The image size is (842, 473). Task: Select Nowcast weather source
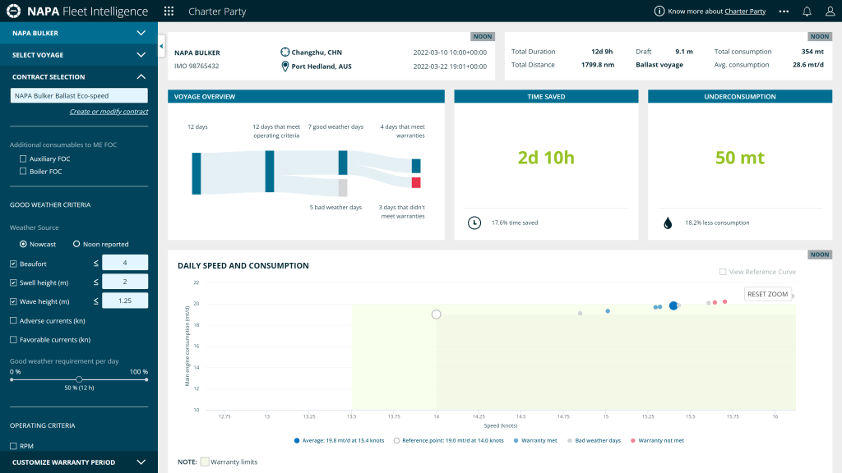[23, 244]
